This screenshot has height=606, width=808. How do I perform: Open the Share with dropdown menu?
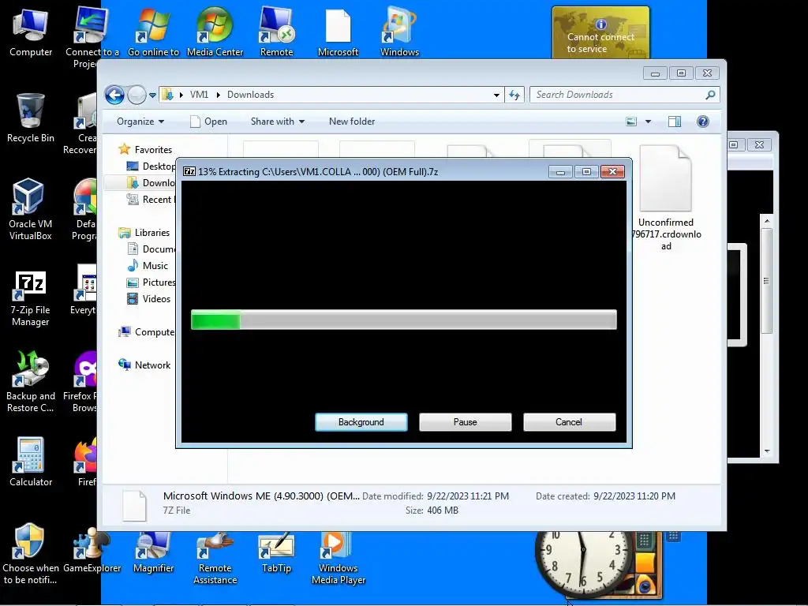(x=277, y=122)
